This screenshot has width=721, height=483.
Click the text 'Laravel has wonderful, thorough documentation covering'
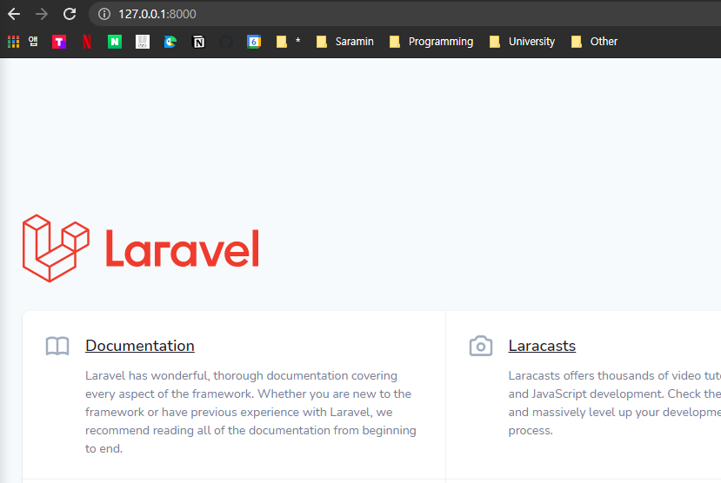pos(242,375)
